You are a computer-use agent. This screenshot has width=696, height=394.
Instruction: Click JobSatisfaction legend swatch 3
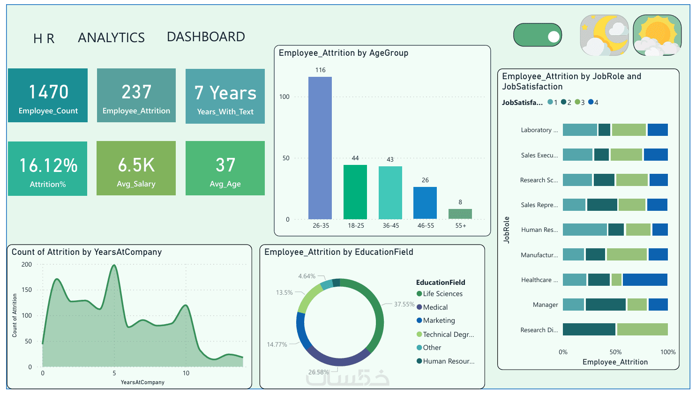pyautogui.click(x=577, y=102)
